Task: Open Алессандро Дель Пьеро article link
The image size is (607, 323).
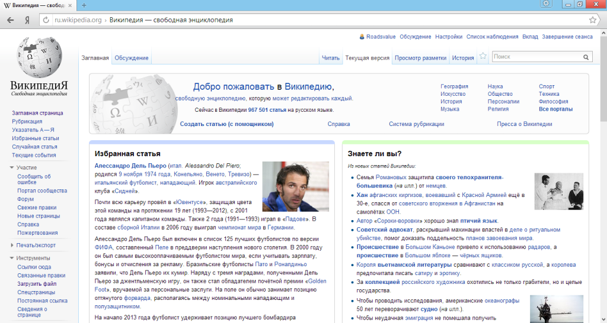Action: [130, 166]
